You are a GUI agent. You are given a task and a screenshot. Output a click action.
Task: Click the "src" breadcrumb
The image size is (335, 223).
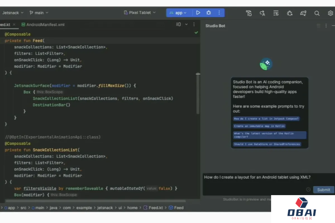[23, 208]
